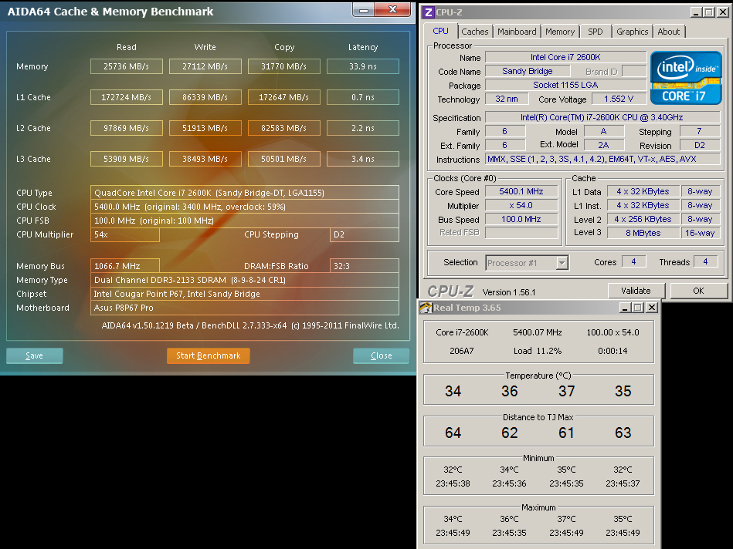Image resolution: width=733 pixels, height=549 pixels.
Task: Click the Close button at AIDA64 bottom
Action: (x=381, y=355)
